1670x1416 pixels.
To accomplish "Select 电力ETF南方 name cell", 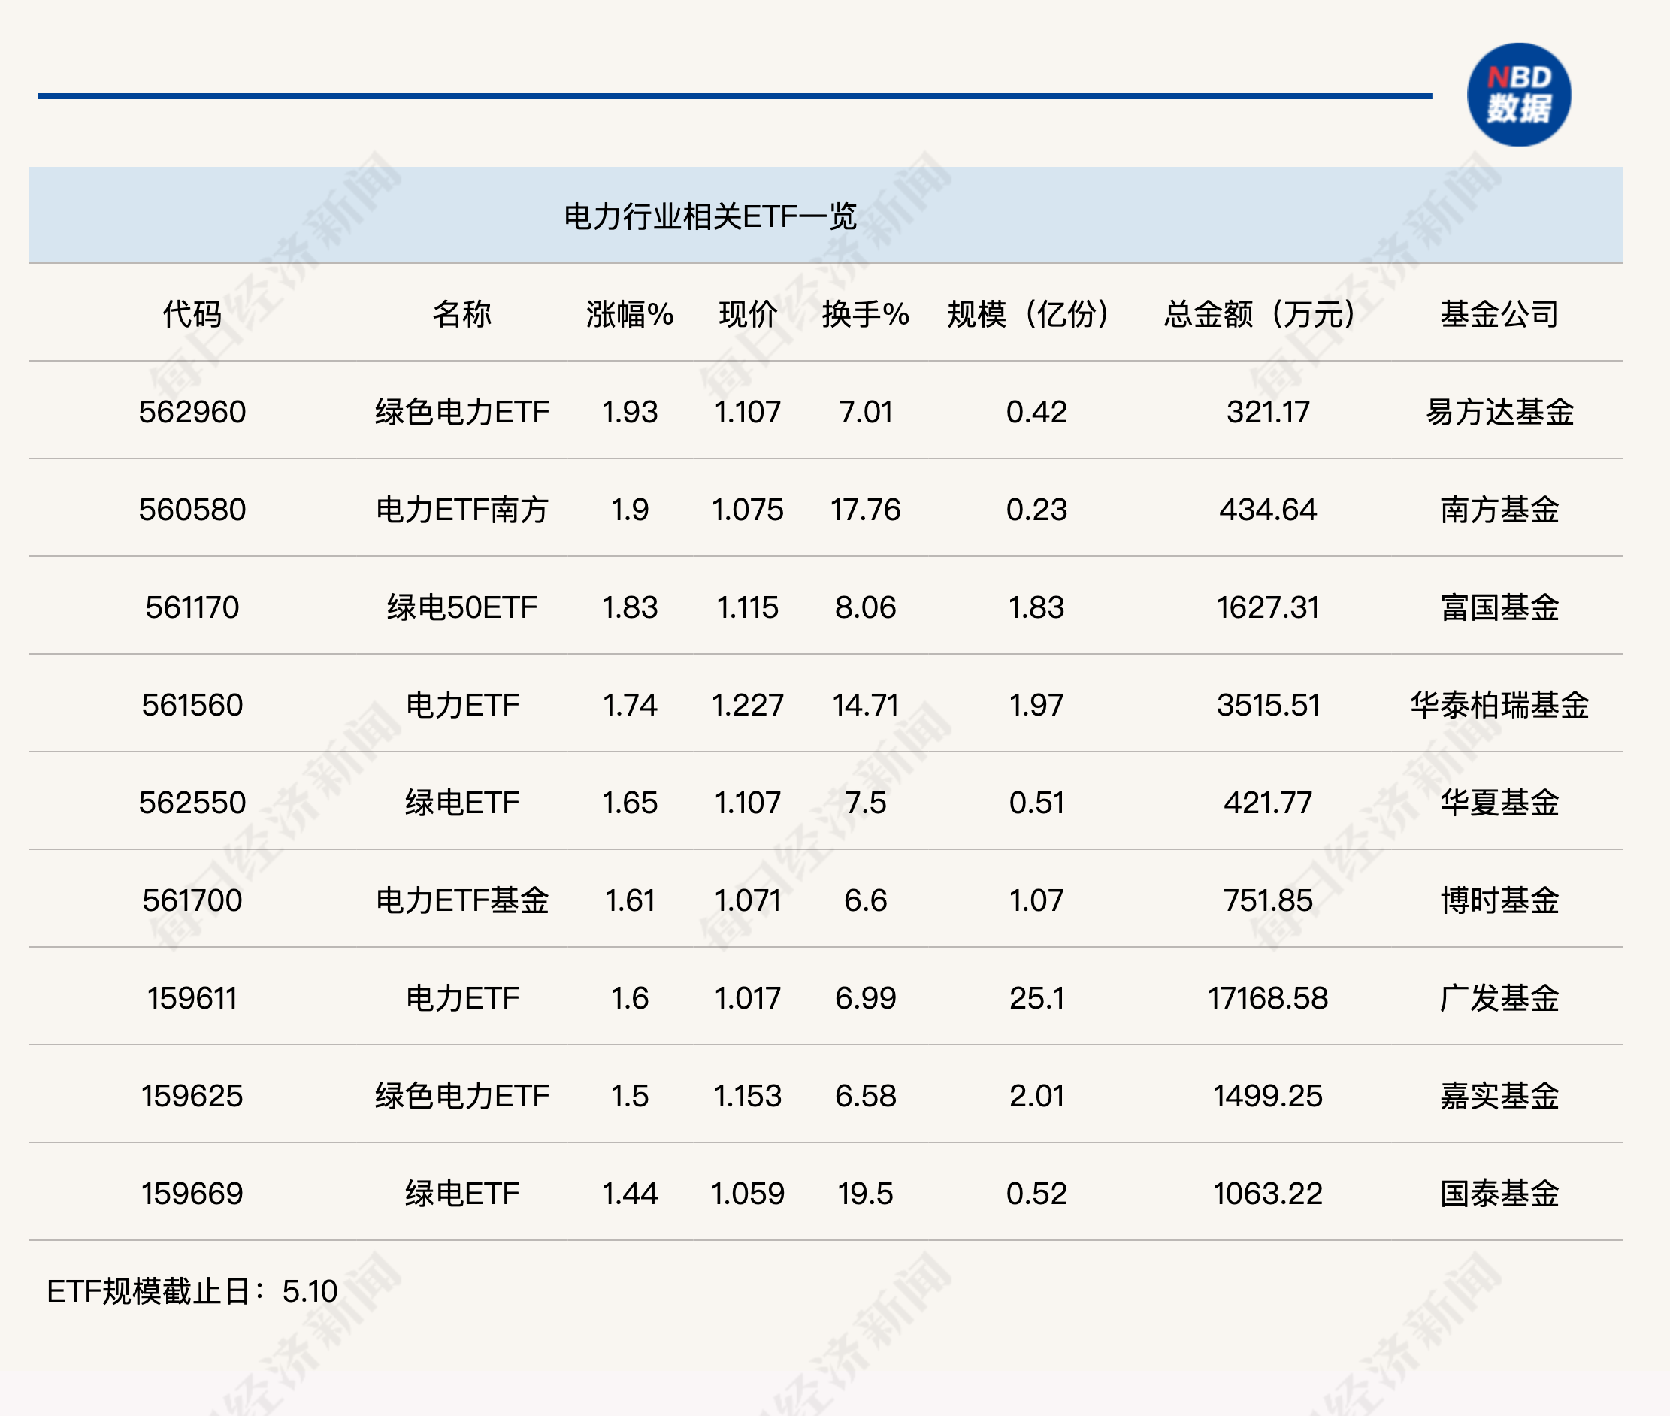I will 461,510.
